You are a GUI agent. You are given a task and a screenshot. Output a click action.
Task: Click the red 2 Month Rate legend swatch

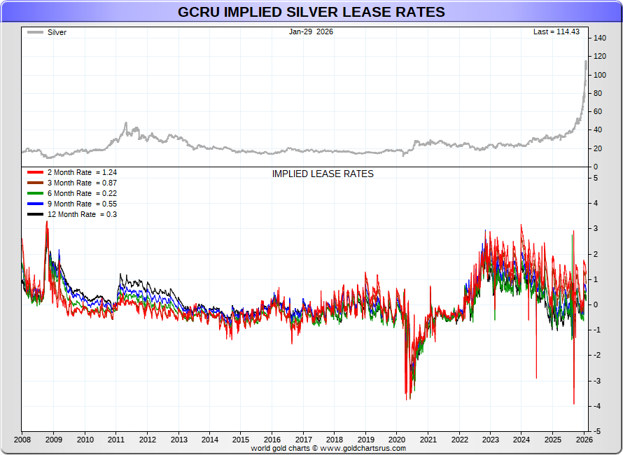[x=36, y=172]
